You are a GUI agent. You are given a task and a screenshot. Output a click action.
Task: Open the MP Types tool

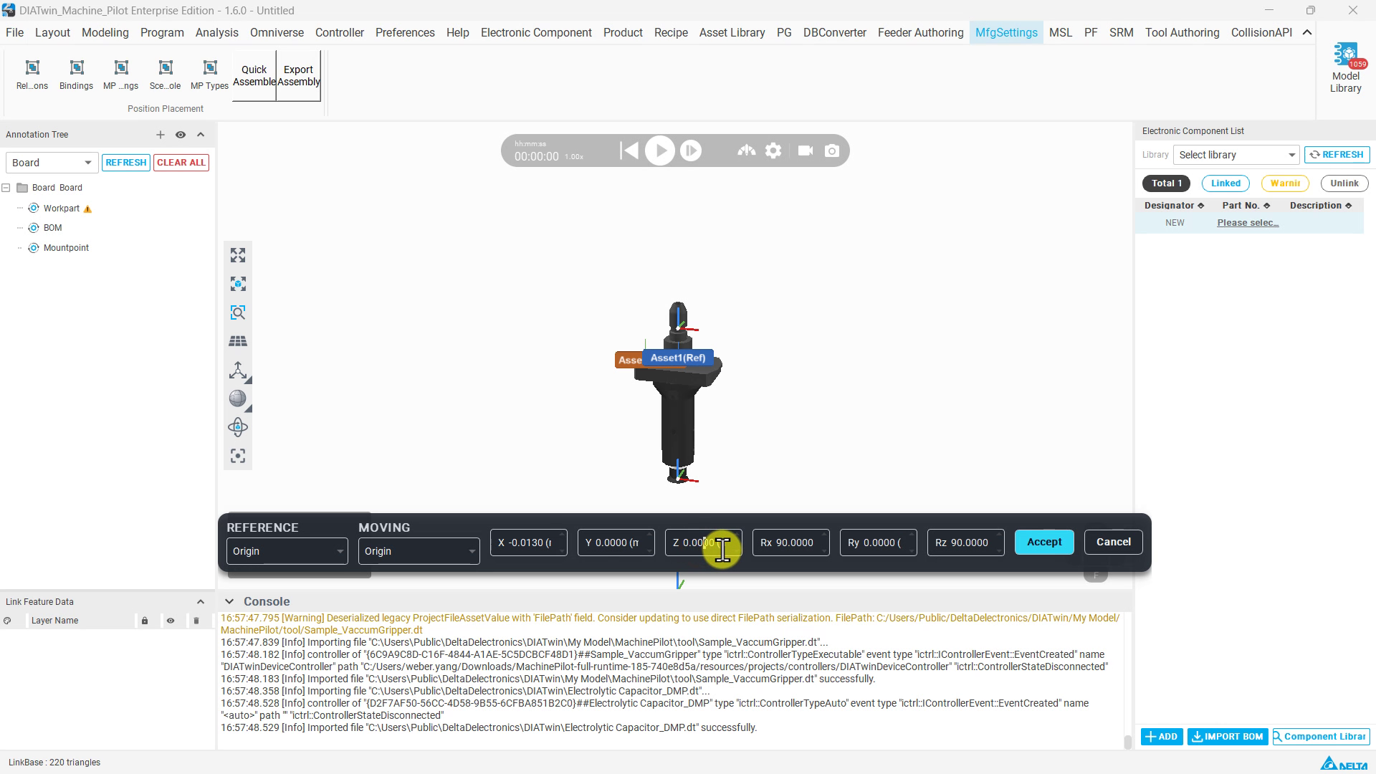(x=210, y=75)
